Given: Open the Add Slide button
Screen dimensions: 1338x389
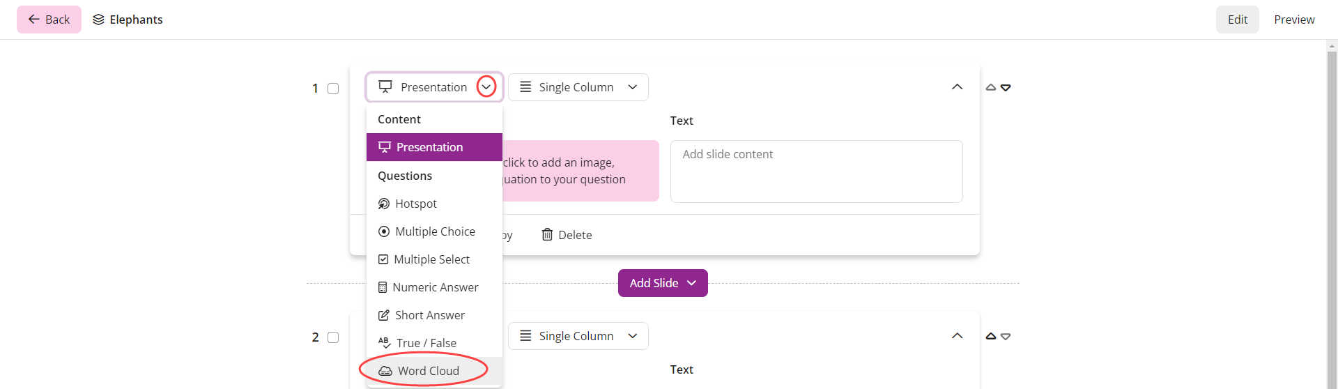Looking at the screenshot, I should (x=663, y=283).
